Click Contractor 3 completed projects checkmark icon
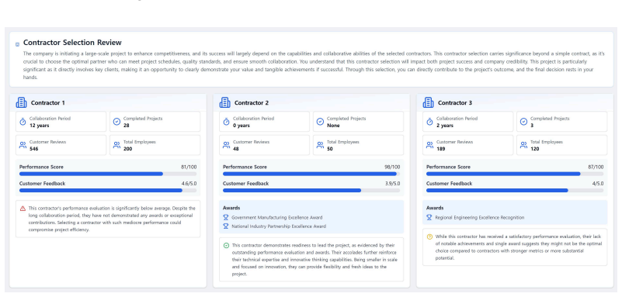The image size is (622, 297). coord(523,122)
